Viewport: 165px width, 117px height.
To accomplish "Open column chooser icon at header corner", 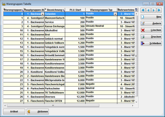I will (x=136, y=10).
